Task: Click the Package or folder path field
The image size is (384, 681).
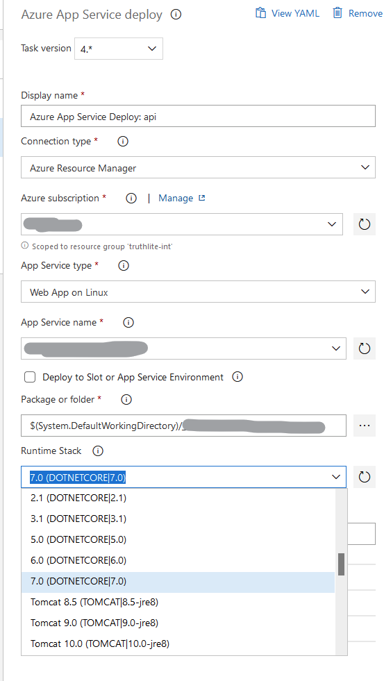Action: (183, 426)
